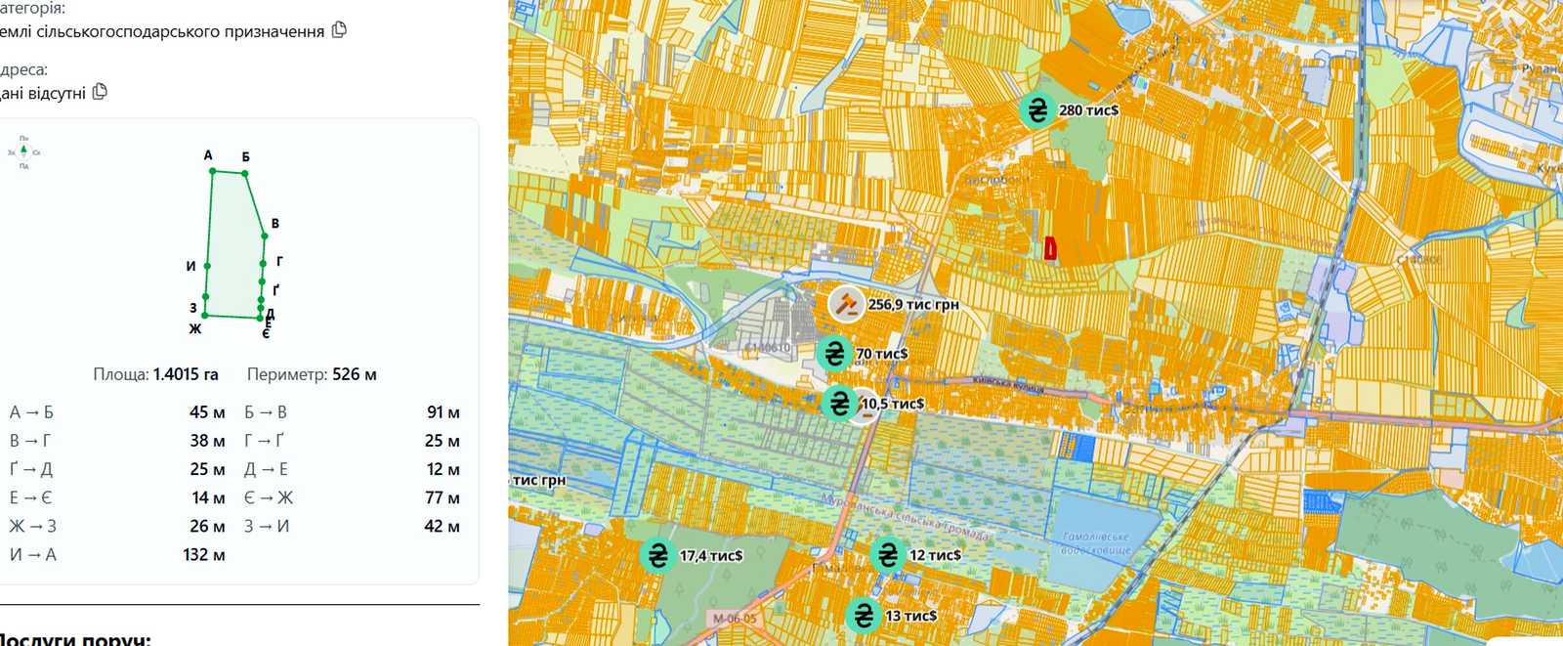Click the compass rose icon above parcel diagram
Viewport: 1563px width, 646px height.
24,151
